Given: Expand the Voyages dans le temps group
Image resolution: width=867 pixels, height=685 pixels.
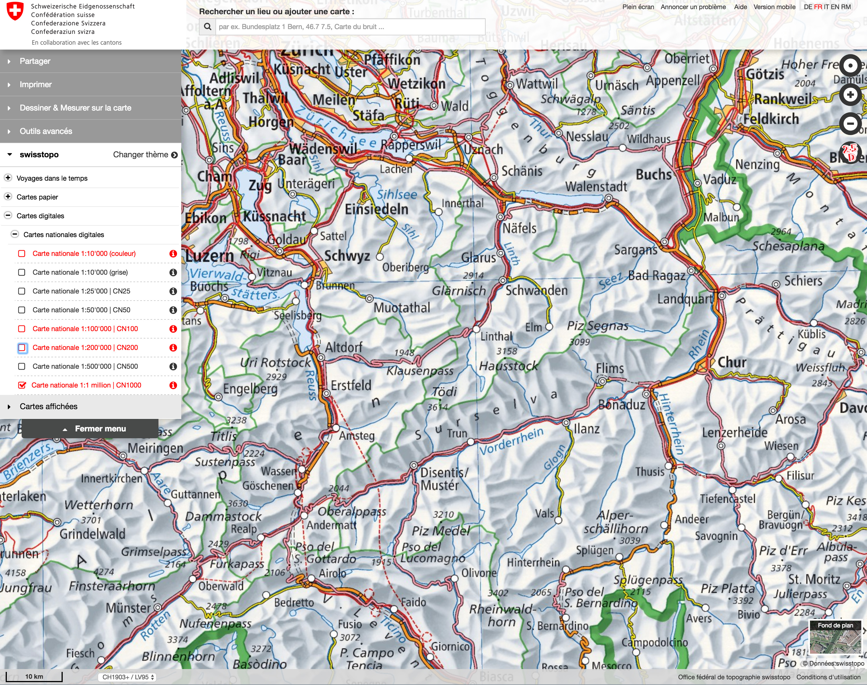Looking at the screenshot, I should 8,178.
